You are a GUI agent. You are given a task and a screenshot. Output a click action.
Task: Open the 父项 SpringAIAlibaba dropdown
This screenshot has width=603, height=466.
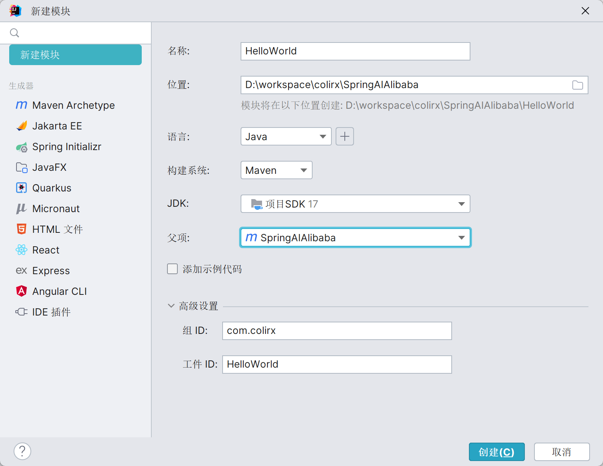pos(355,238)
